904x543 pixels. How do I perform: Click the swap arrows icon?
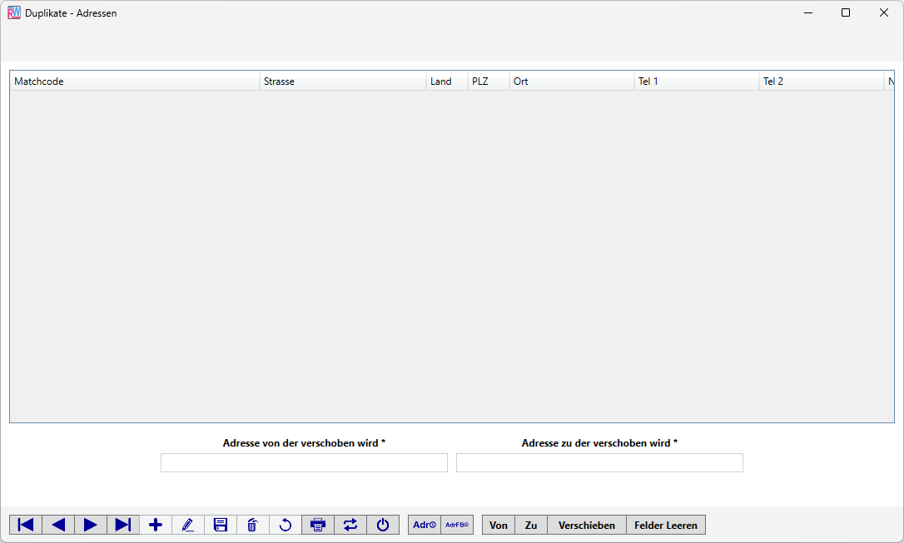(x=350, y=525)
